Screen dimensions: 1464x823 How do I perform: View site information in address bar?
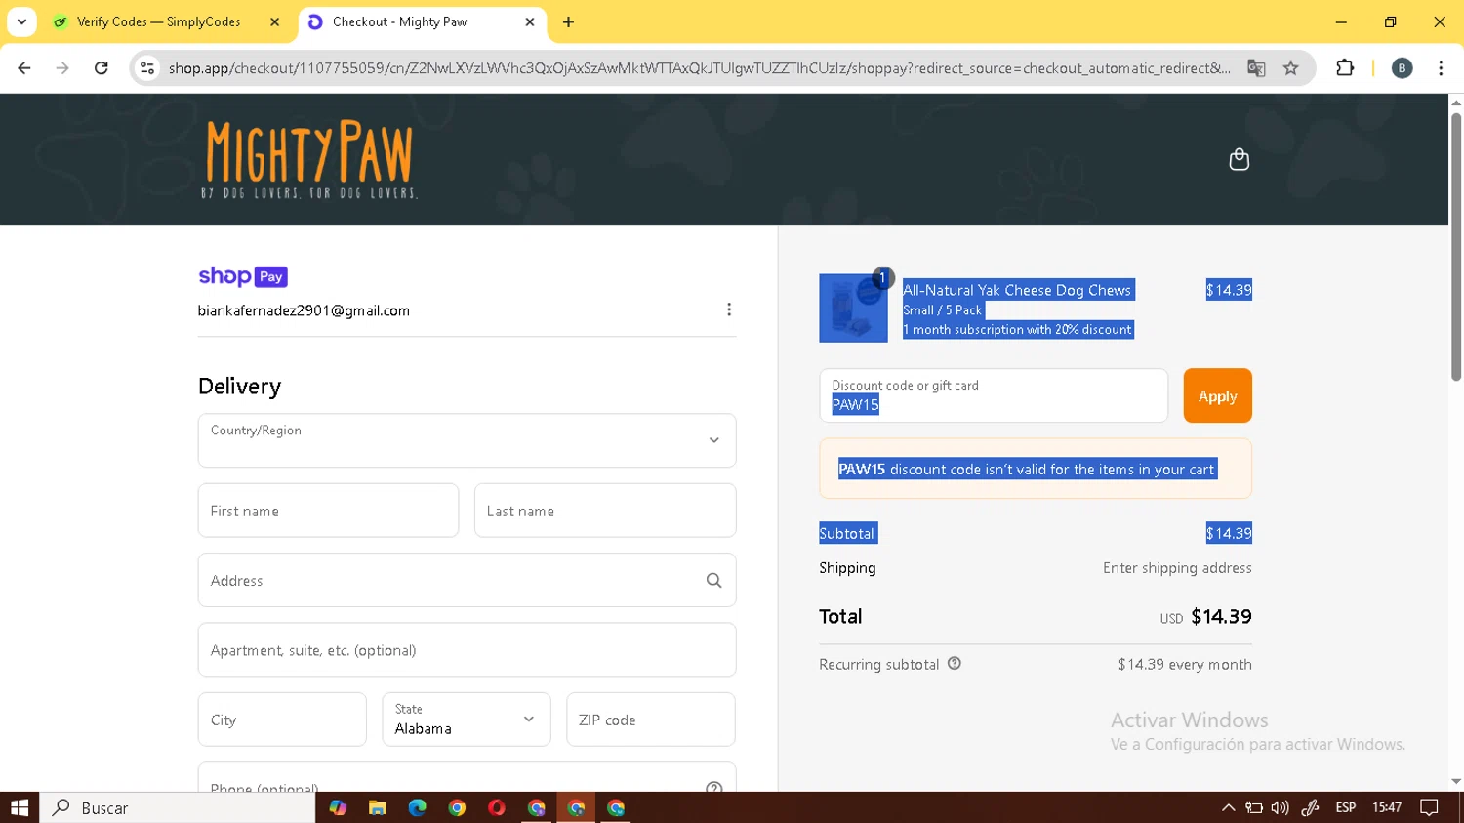coord(147,67)
